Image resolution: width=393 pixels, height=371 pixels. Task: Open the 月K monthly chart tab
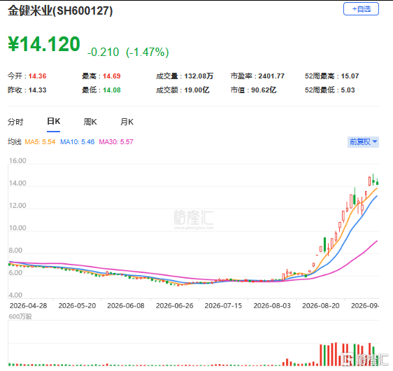click(x=127, y=122)
